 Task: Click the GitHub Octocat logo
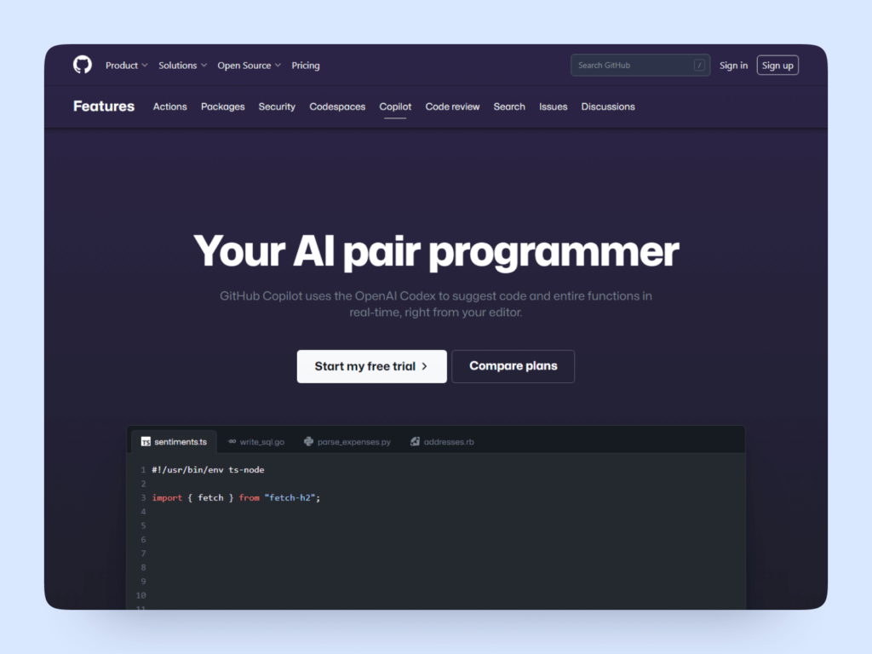click(x=82, y=65)
